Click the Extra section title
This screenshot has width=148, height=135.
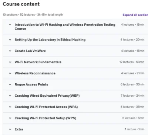tap(19, 129)
